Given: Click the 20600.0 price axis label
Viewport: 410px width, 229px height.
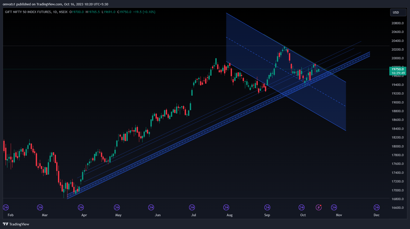Looking at the screenshot, I should 397,32.
